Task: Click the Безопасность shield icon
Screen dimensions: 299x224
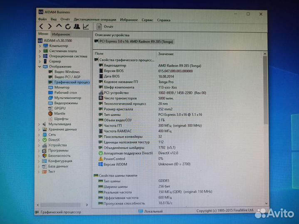Action: 44,156
